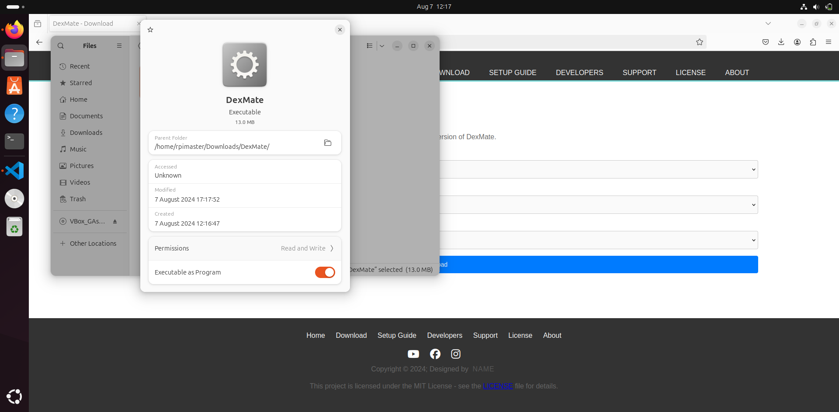
Task: Open Pocket save icon in Firefox
Action: pyautogui.click(x=766, y=42)
